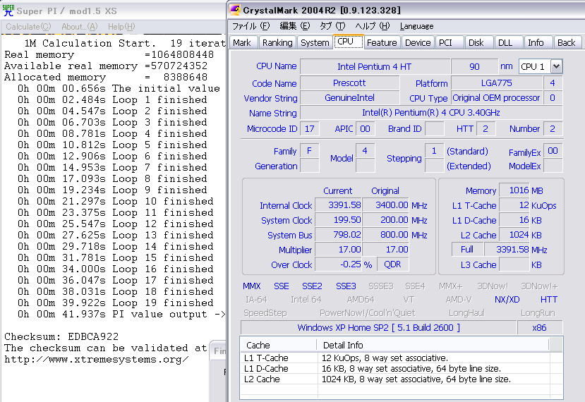Click the Checksum: EDBCA922 line
This screenshot has width=585, height=402.
61,336
